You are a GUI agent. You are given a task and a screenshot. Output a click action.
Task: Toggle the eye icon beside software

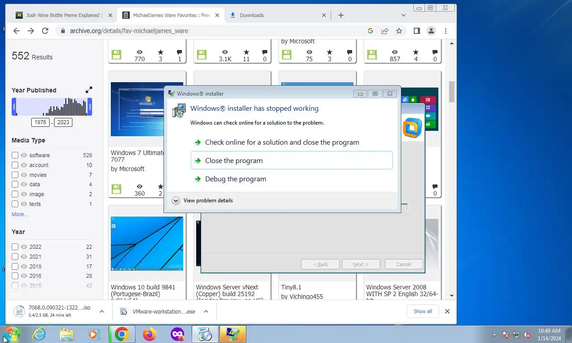point(24,155)
